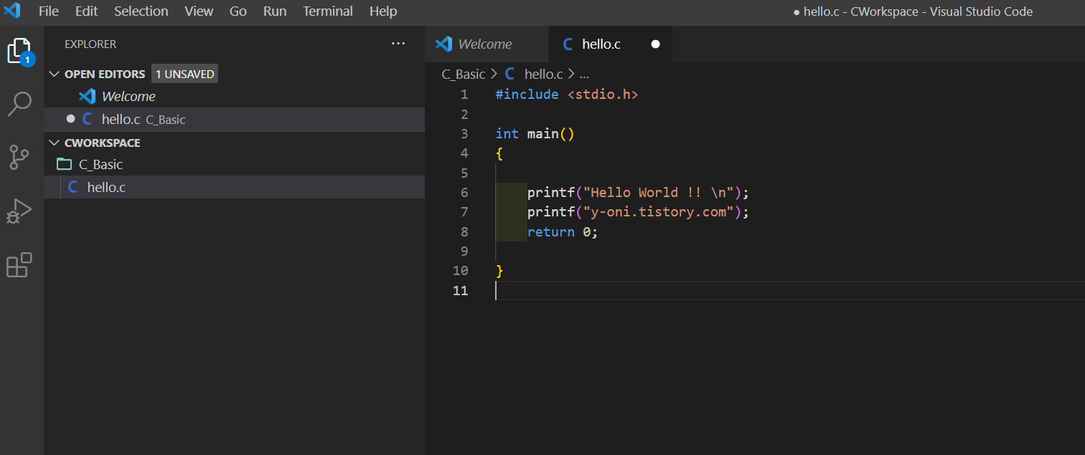1085x455 pixels.
Task: Select hello.c C_Basic in Open Editors
Action: tap(234, 119)
